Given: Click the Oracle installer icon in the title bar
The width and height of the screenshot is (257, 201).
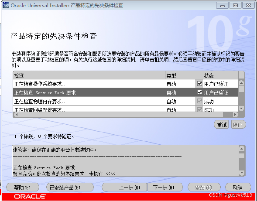Looking at the screenshot, I should coord(6,5).
